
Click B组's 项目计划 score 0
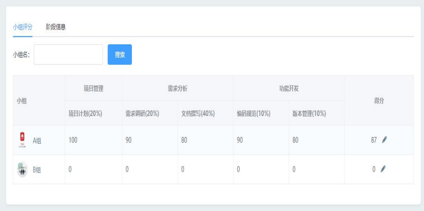click(70, 169)
